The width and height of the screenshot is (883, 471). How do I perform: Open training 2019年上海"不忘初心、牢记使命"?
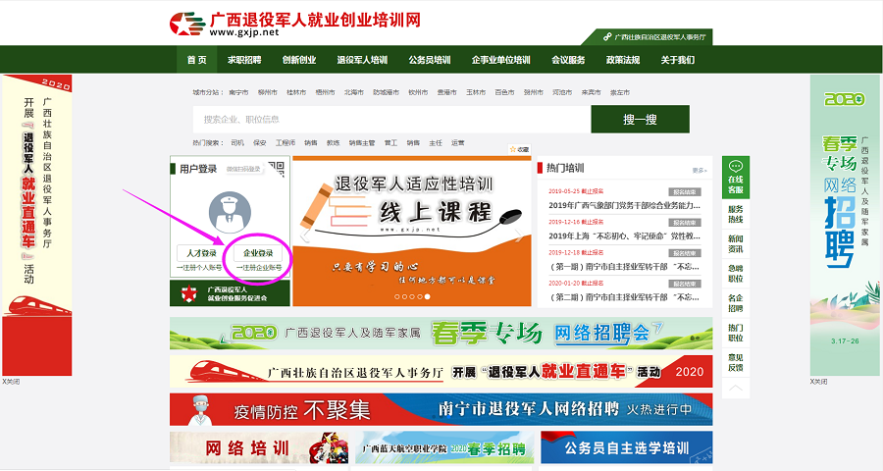tap(625, 236)
